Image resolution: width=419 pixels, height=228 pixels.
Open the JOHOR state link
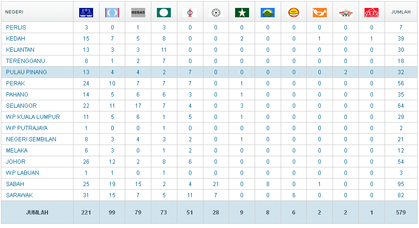tap(16, 162)
